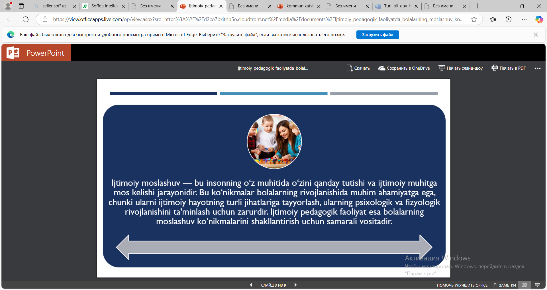Switch to reading view in status bar

[524, 285]
